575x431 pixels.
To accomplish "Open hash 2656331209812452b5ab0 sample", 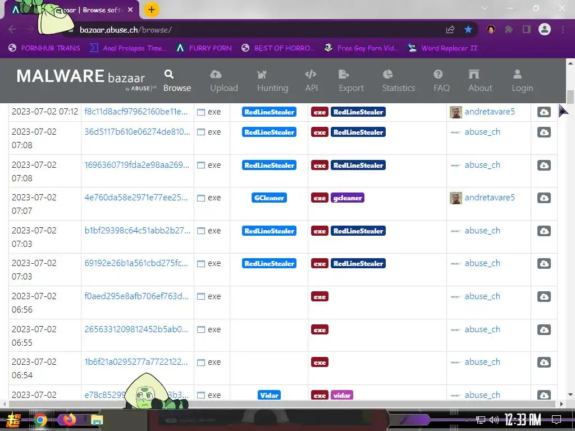I will [136, 329].
